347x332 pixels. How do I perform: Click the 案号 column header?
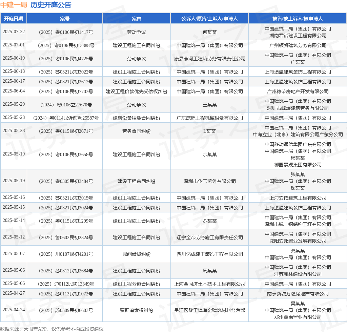click(65, 19)
